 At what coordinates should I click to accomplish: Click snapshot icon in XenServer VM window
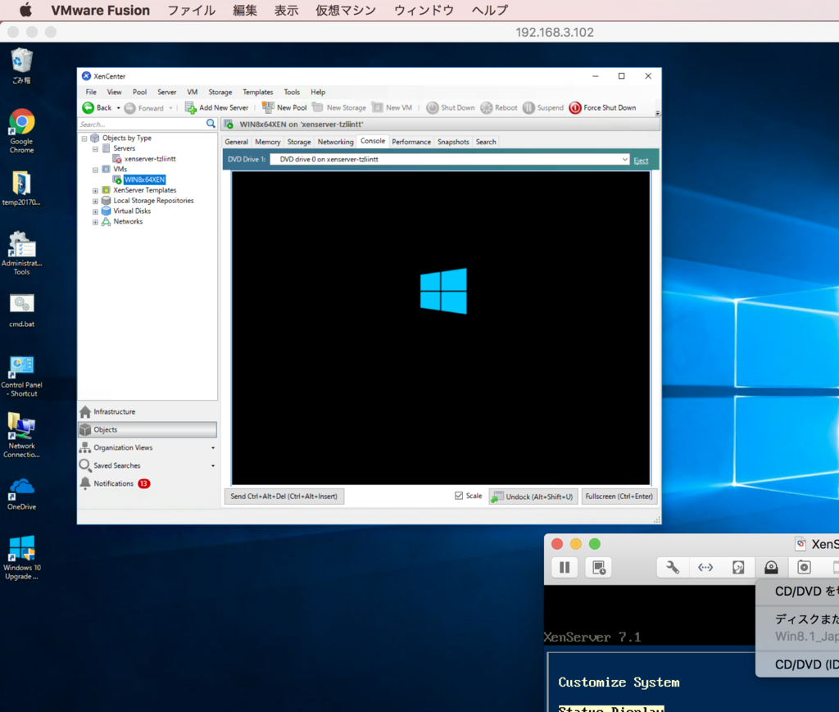pyautogui.click(x=599, y=567)
